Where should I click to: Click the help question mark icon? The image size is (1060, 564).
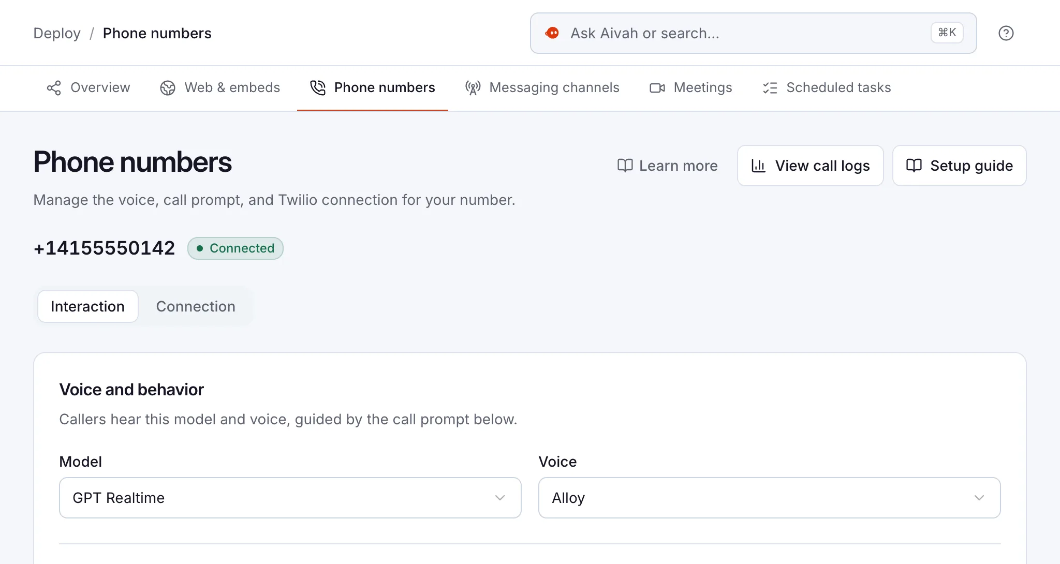point(1006,33)
